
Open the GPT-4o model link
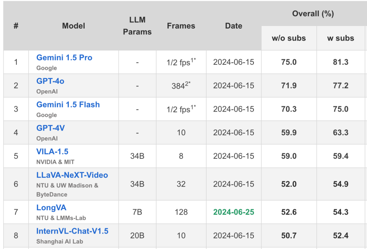pos(50,81)
